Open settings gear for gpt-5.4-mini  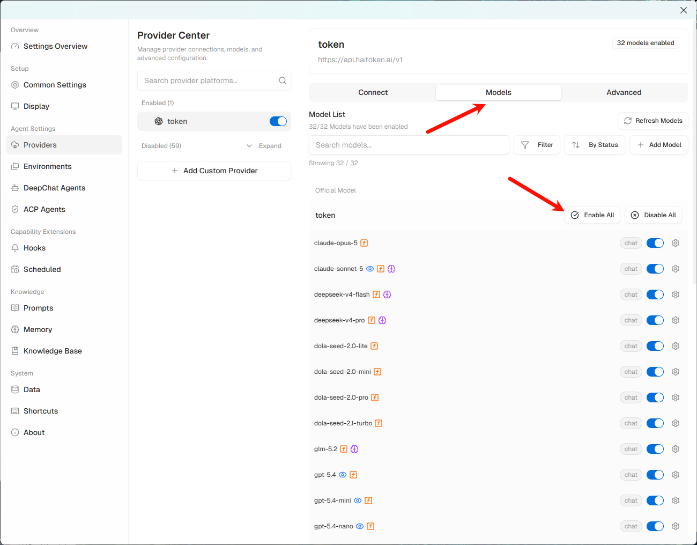point(676,500)
